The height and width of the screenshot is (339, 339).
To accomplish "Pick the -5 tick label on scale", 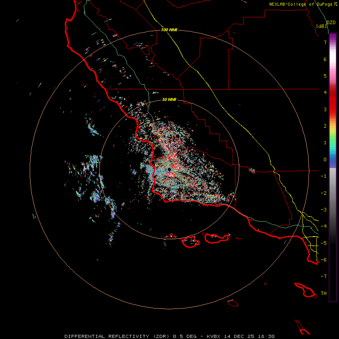I will pyautogui.click(x=324, y=243).
